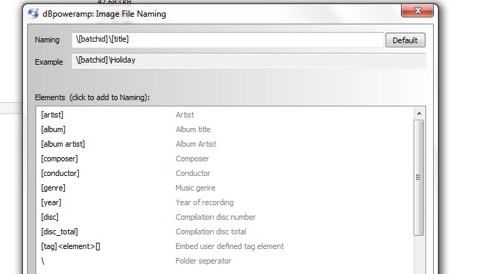Select the 'Music genre' description text
Image resolution: width=495 pixels, height=274 pixels.
point(196,188)
